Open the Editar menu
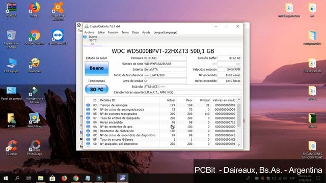The width and height of the screenshot is (326, 183). [x=101, y=33]
